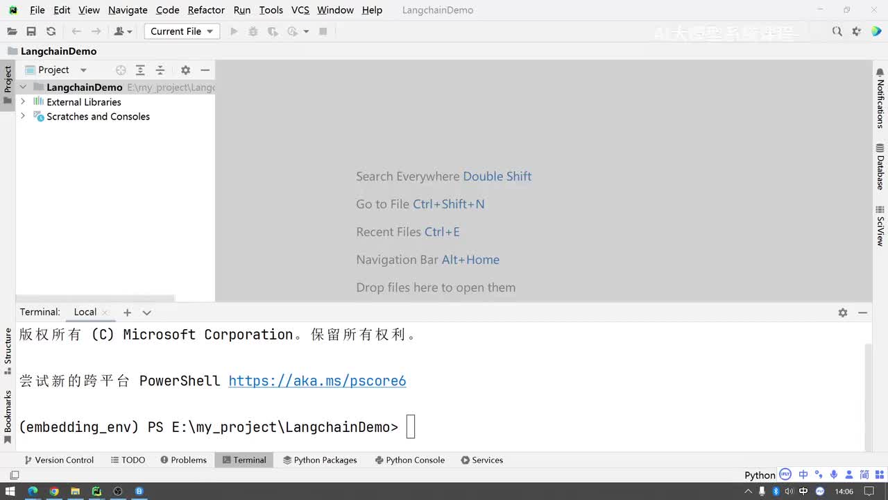
Task: Hide the Project tool window
Action: click(205, 70)
